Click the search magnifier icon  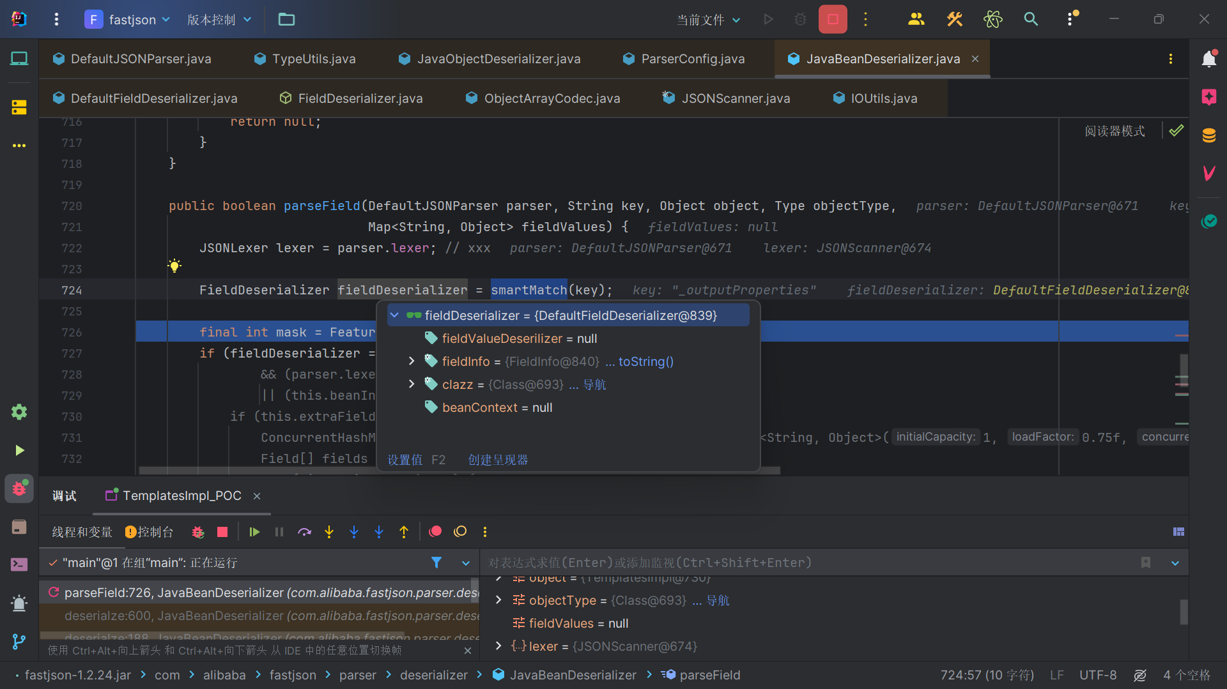[x=1031, y=19]
